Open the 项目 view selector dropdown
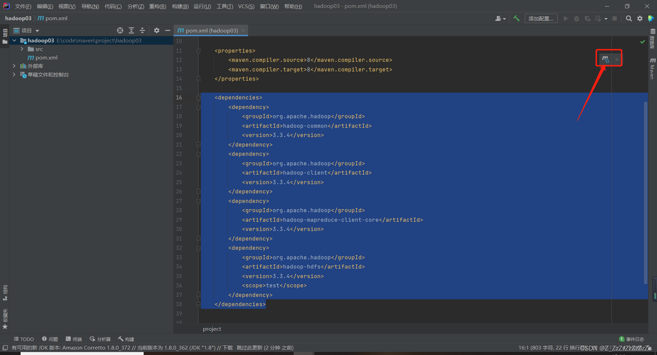Screen dimensions: 657x355 (26, 30)
